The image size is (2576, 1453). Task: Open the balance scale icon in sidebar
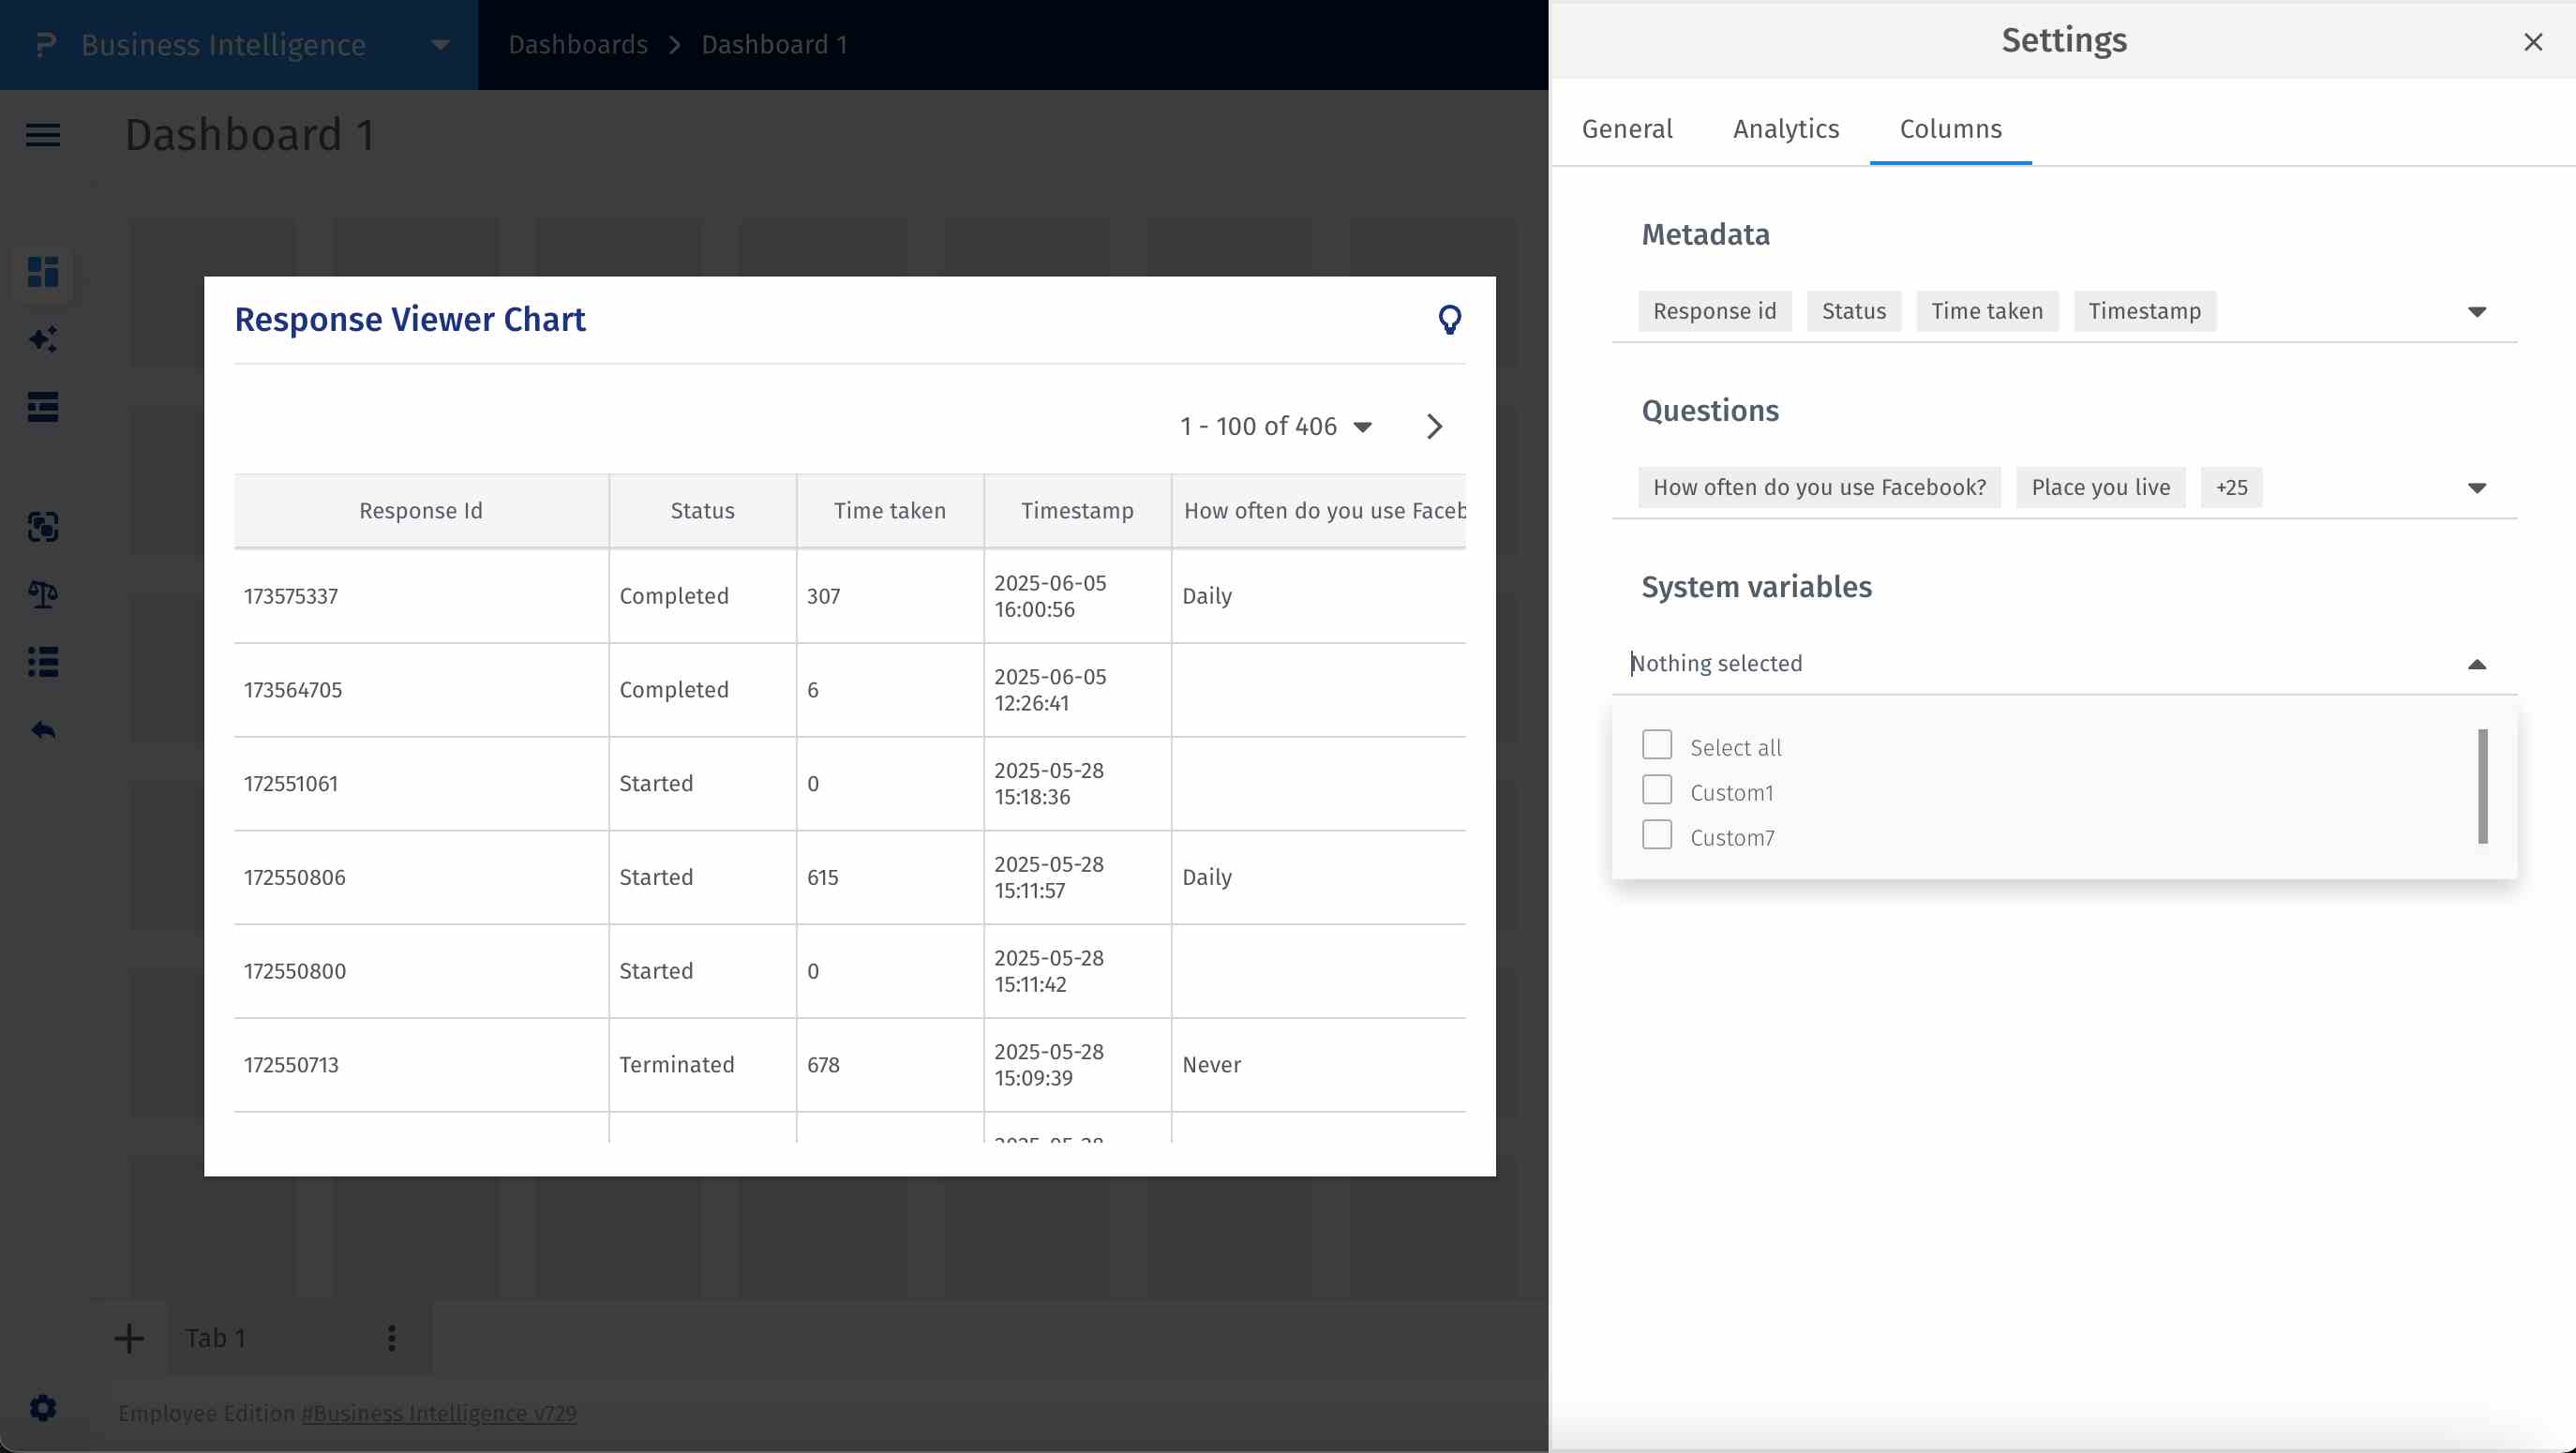point(43,595)
